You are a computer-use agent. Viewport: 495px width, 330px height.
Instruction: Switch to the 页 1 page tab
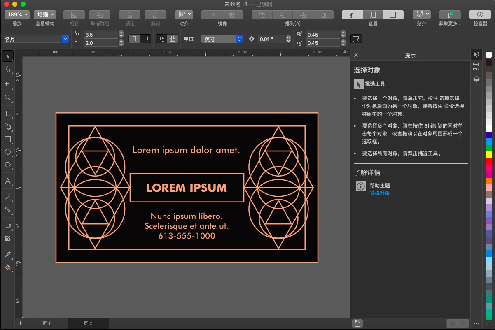tap(47, 323)
